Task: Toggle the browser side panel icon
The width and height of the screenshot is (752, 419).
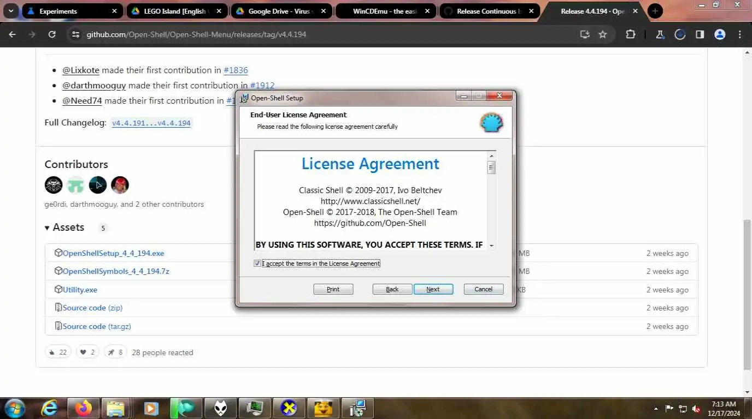Action: (700, 34)
